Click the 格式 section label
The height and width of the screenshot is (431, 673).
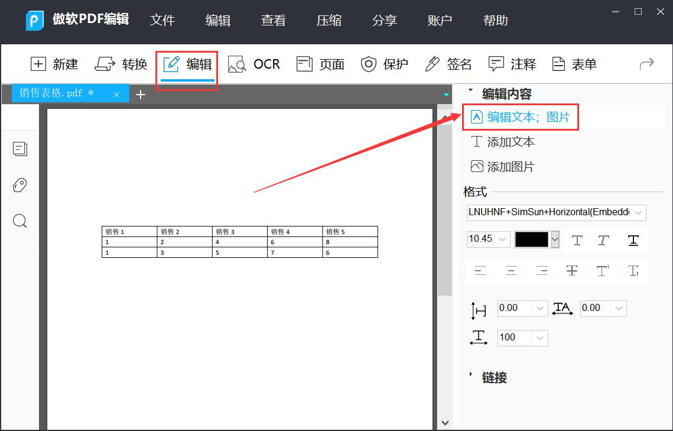click(475, 192)
